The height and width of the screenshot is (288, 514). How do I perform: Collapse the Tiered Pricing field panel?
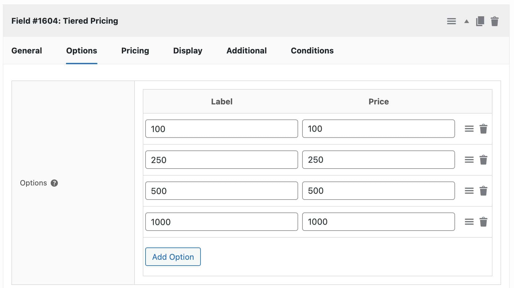pos(466,21)
